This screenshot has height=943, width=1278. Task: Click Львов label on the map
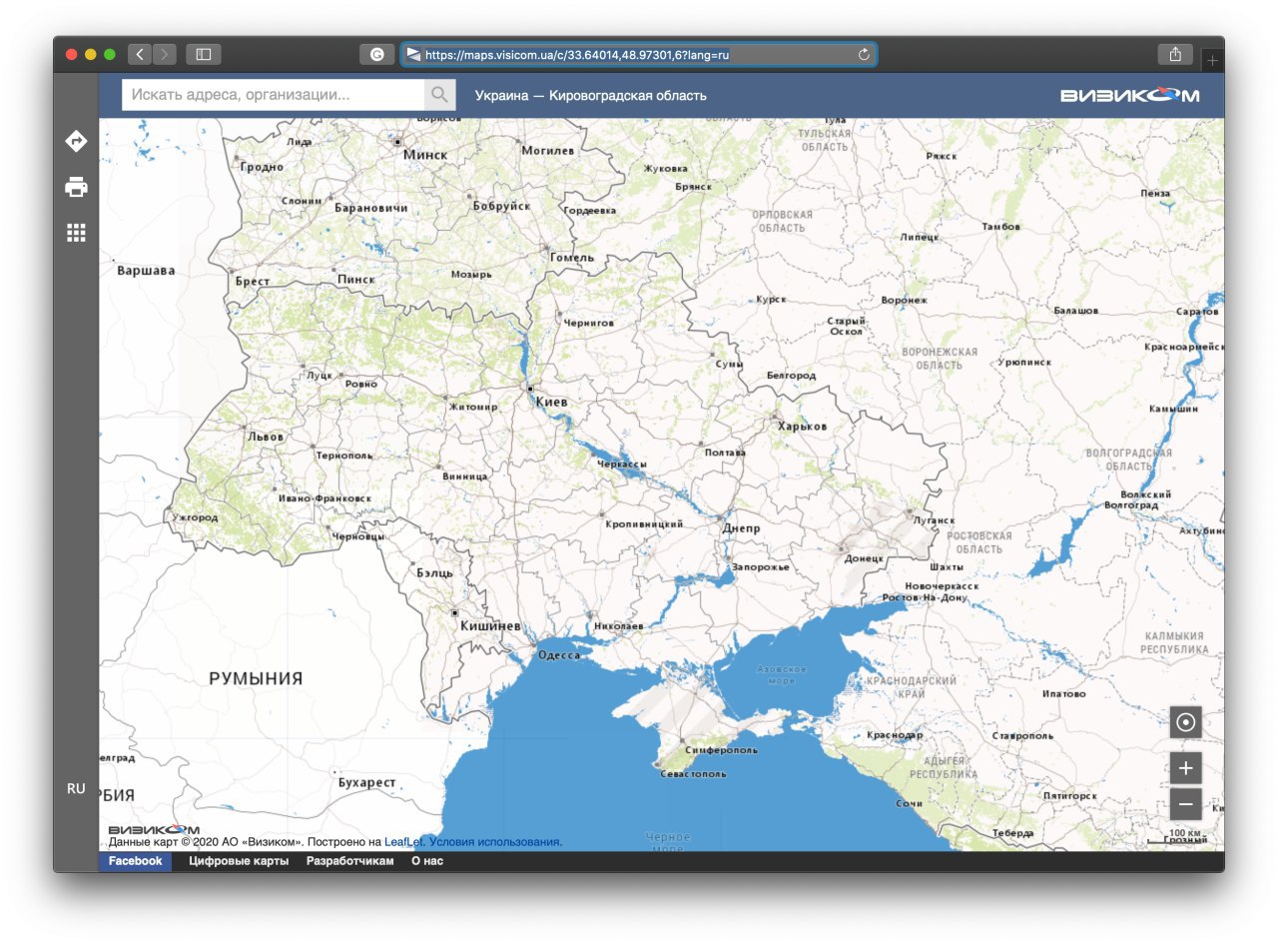265,437
